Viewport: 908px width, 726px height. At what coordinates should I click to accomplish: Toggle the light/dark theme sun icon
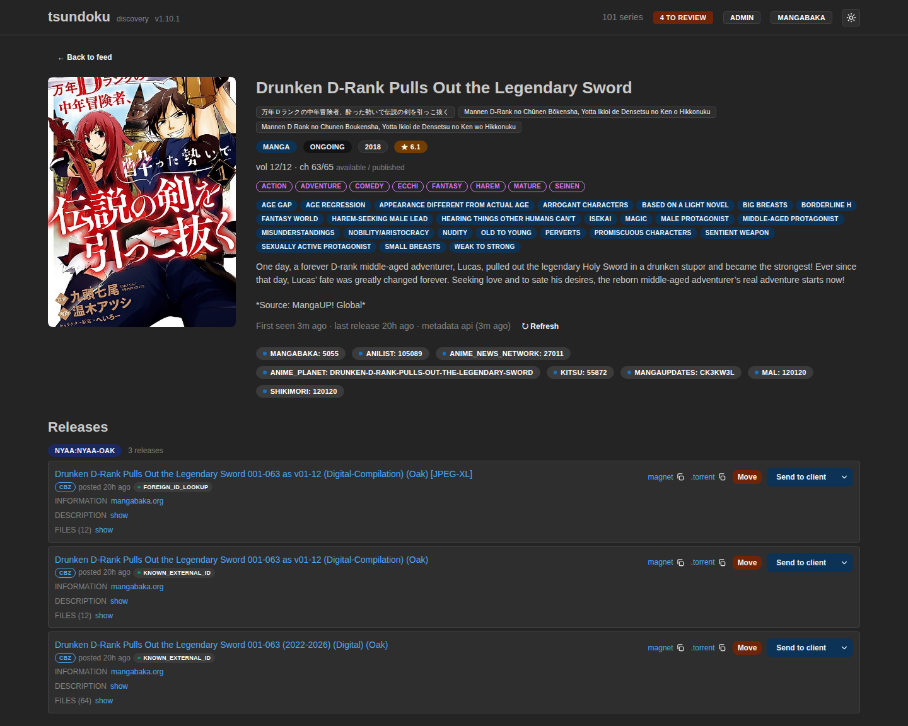[x=851, y=18]
